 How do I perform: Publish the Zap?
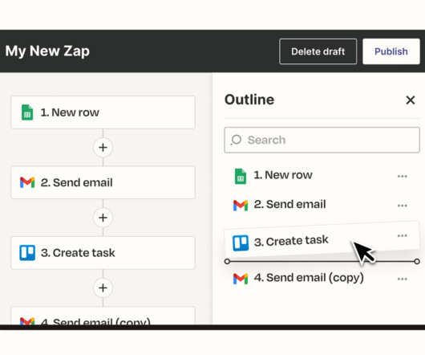click(x=391, y=51)
